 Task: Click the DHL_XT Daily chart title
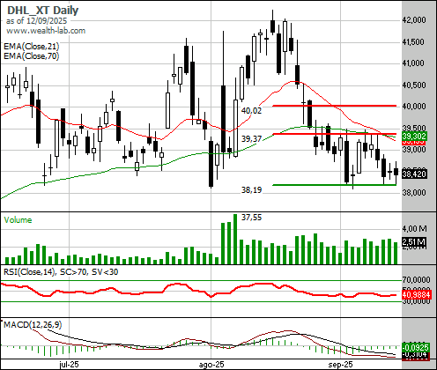(42, 11)
